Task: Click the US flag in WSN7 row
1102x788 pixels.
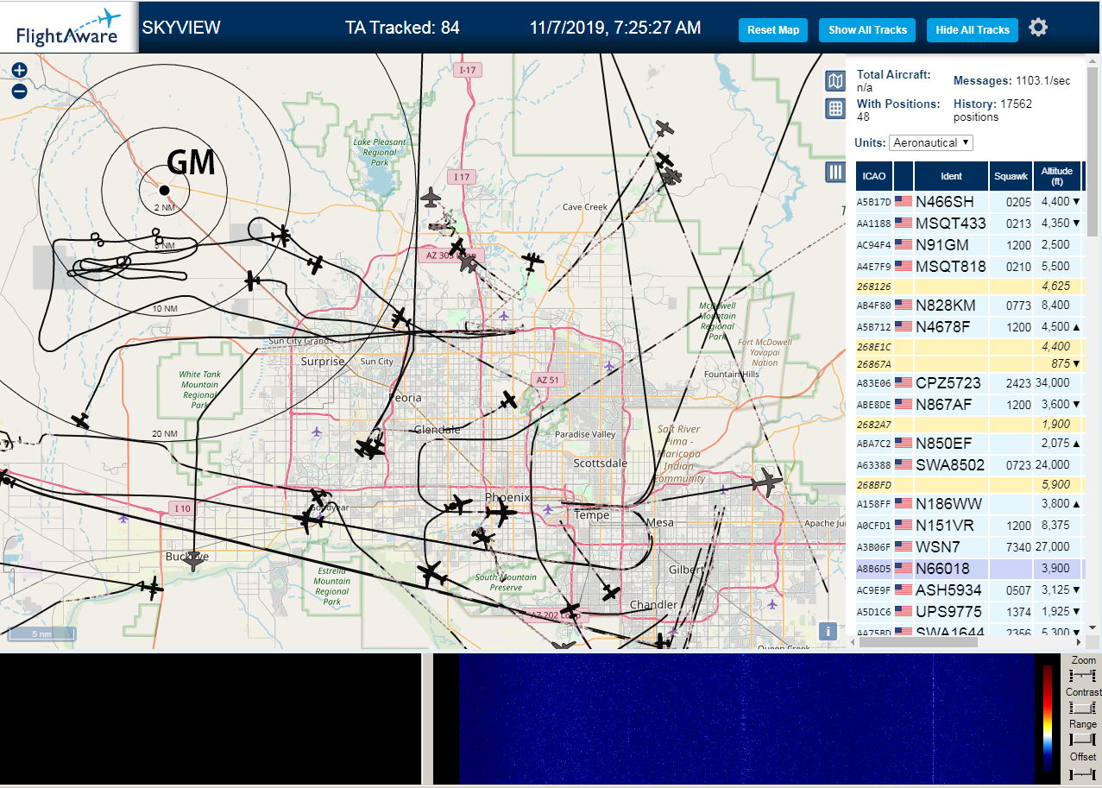Action: (x=904, y=546)
